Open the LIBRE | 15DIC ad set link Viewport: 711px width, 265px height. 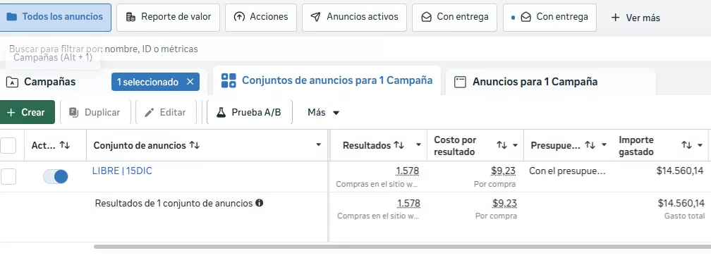click(123, 171)
